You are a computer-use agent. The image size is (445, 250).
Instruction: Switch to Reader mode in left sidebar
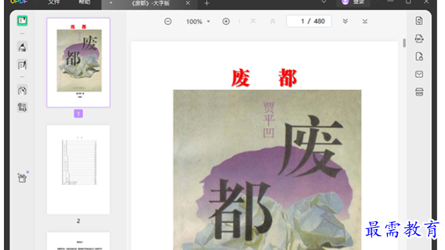coord(22,21)
